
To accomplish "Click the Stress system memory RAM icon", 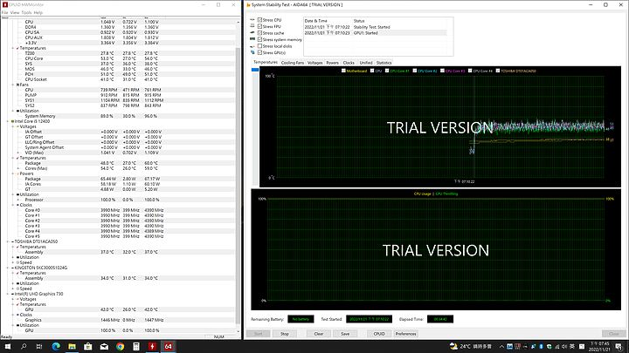I will click(x=252, y=39).
